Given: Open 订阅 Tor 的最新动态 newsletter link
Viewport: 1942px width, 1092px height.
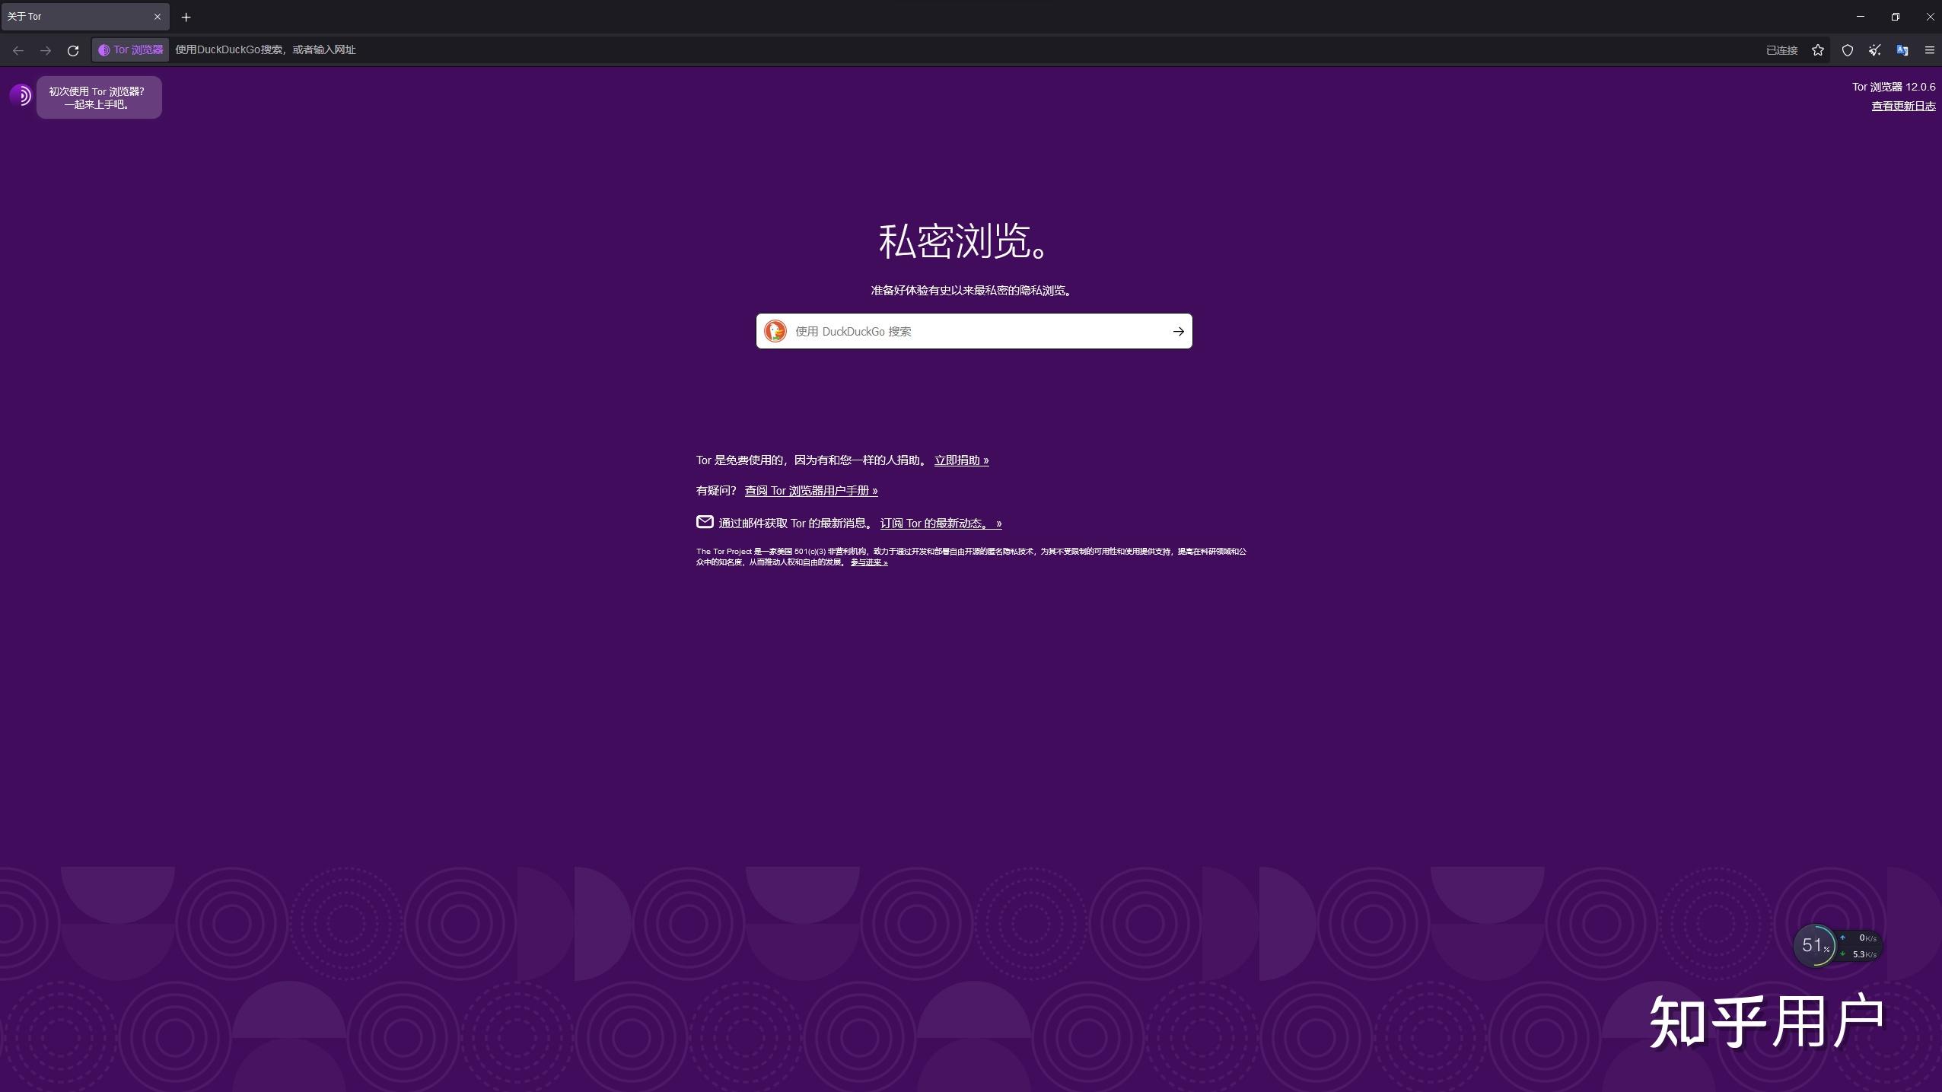Looking at the screenshot, I should (x=941, y=524).
